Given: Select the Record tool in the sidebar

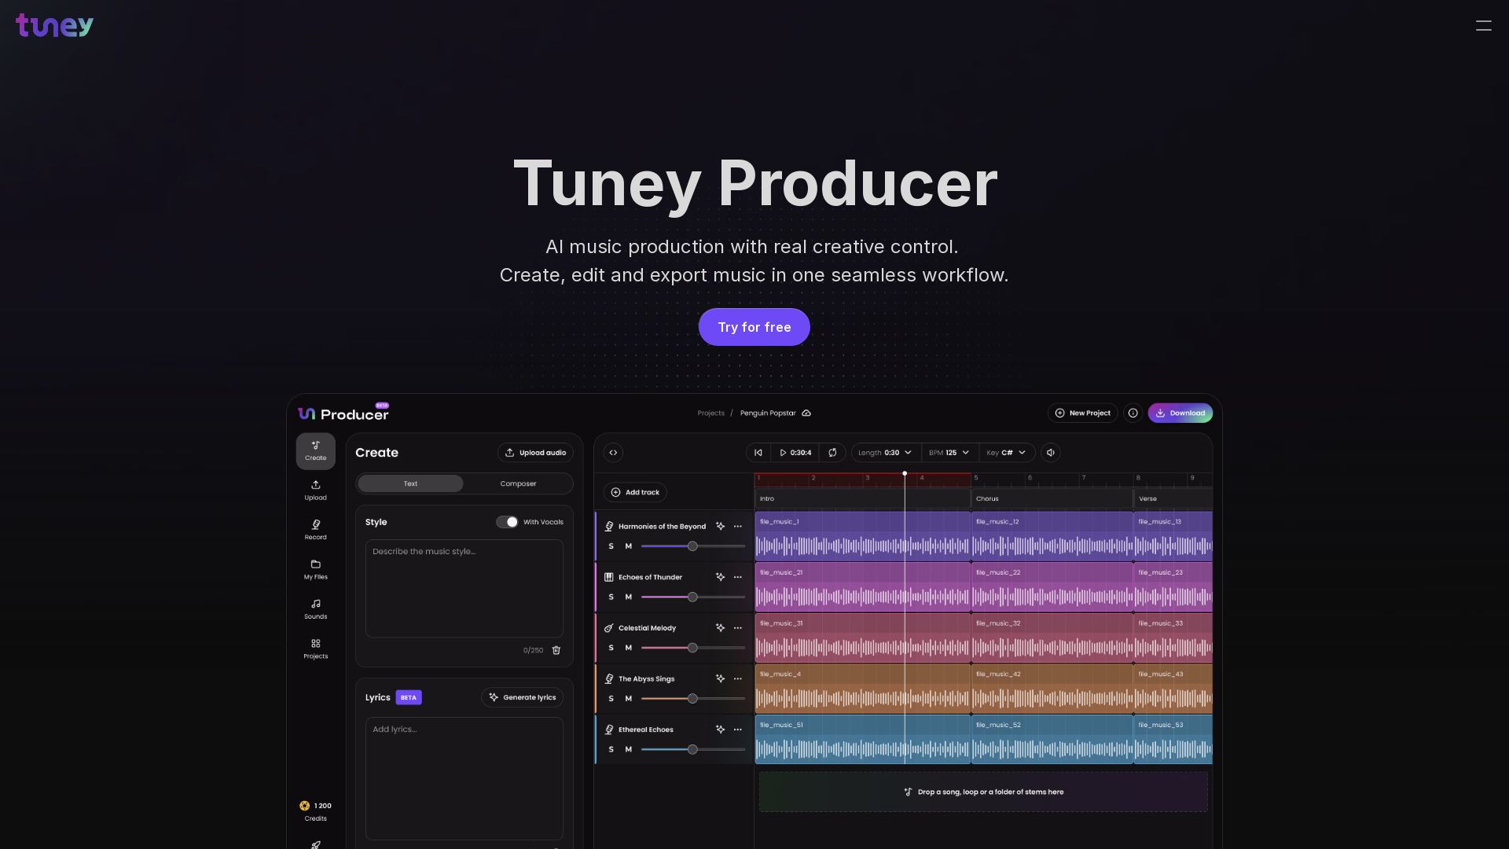Looking at the screenshot, I should point(315,531).
